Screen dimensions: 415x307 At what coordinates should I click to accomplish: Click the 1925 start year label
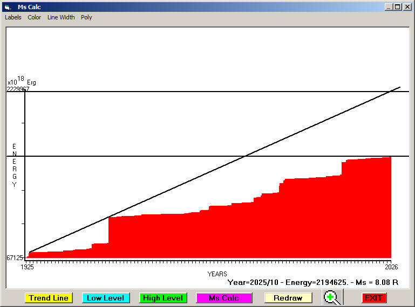pyautogui.click(x=27, y=267)
